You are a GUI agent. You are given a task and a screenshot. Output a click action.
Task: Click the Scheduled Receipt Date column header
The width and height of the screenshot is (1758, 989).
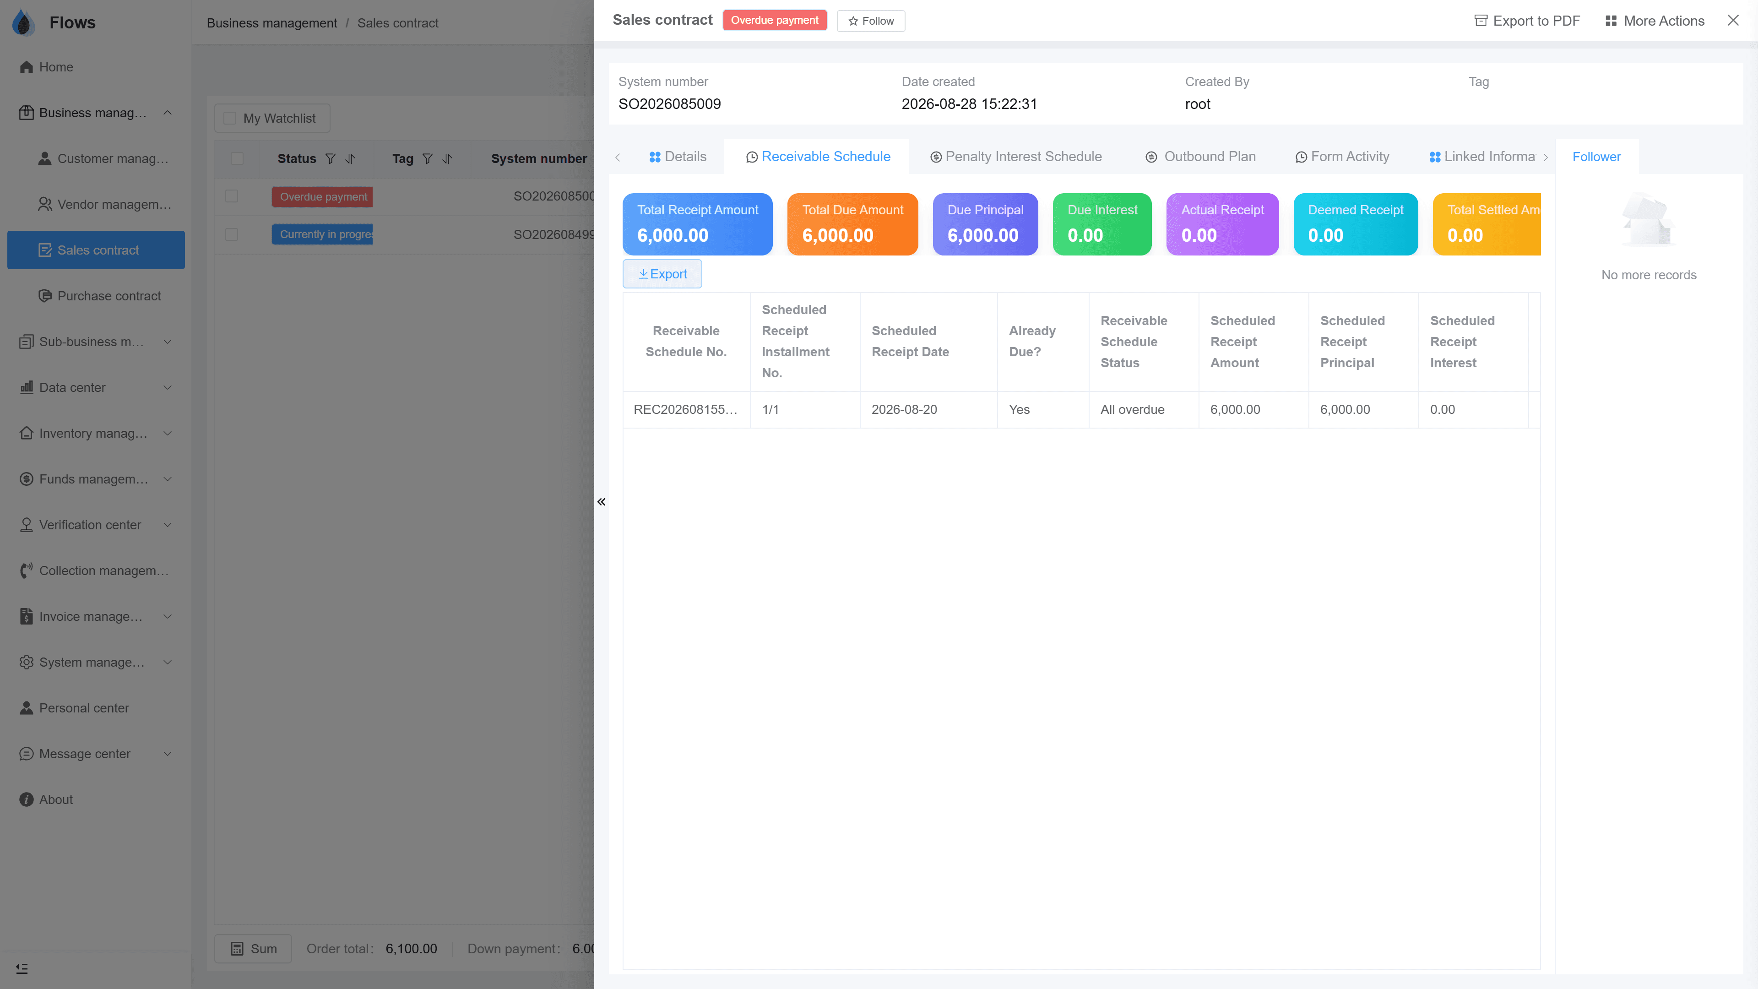click(928, 341)
